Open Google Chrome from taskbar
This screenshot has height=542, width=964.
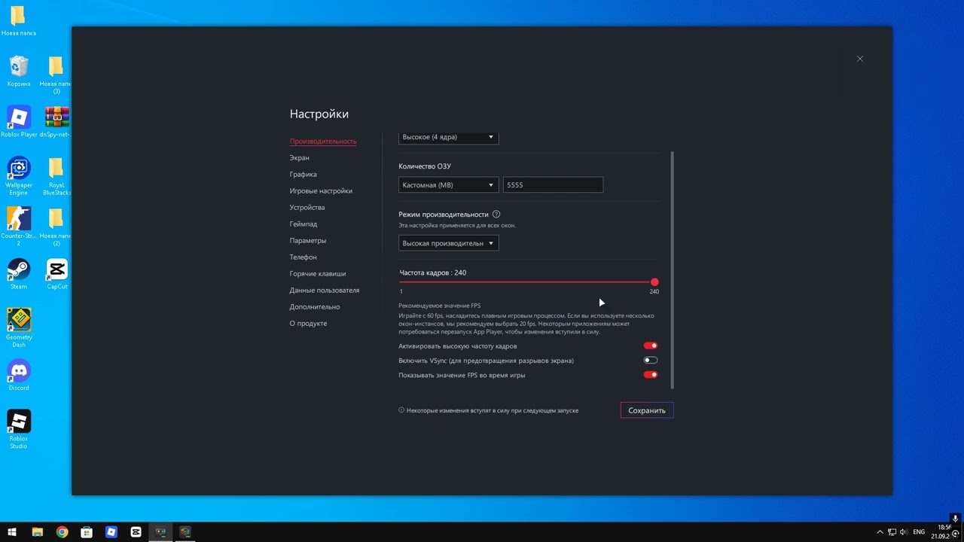(x=63, y=532)
